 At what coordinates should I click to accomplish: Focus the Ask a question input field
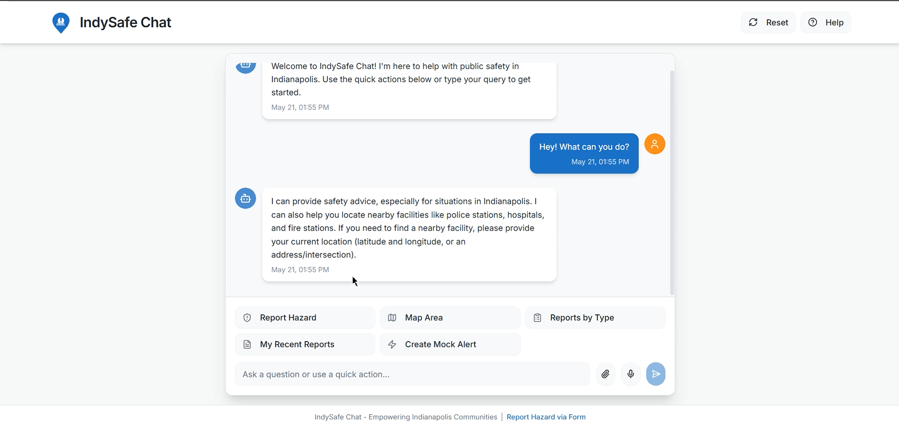coord(412,374)
